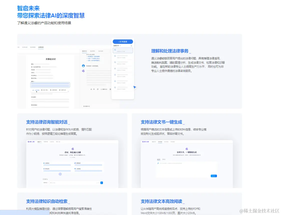This screenshot has height=215, width=281.
Task: Click the regenerate response button under the reply
Action: click(x=104, y=89)
